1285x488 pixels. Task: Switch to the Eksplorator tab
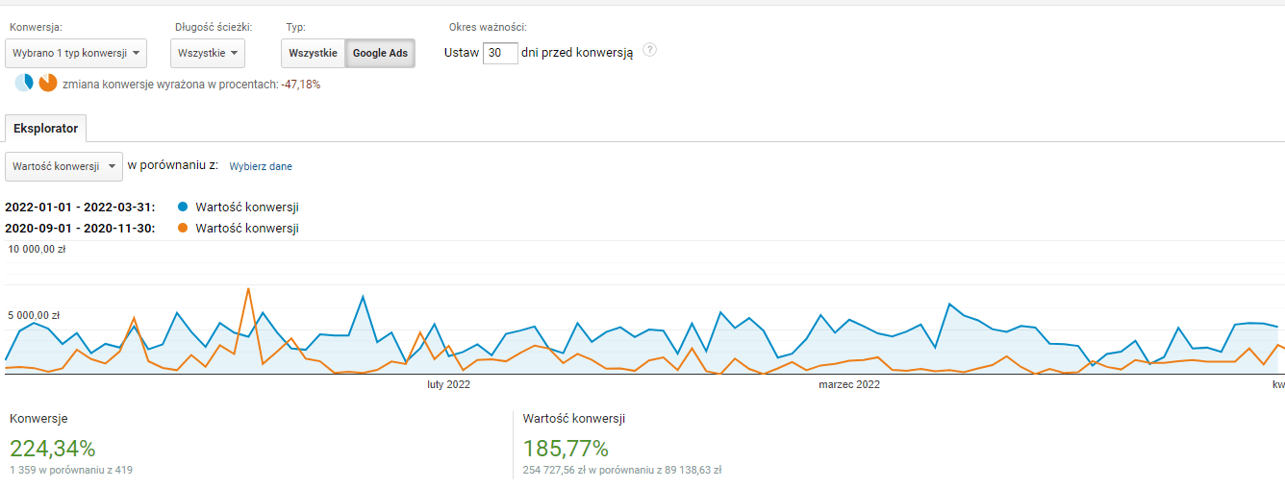pyautogui.click(x=45, y=128)
